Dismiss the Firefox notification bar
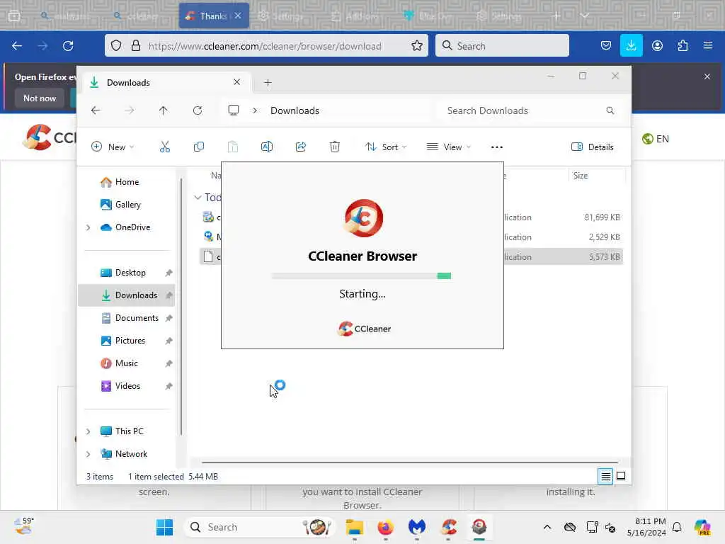 [707, 76]
